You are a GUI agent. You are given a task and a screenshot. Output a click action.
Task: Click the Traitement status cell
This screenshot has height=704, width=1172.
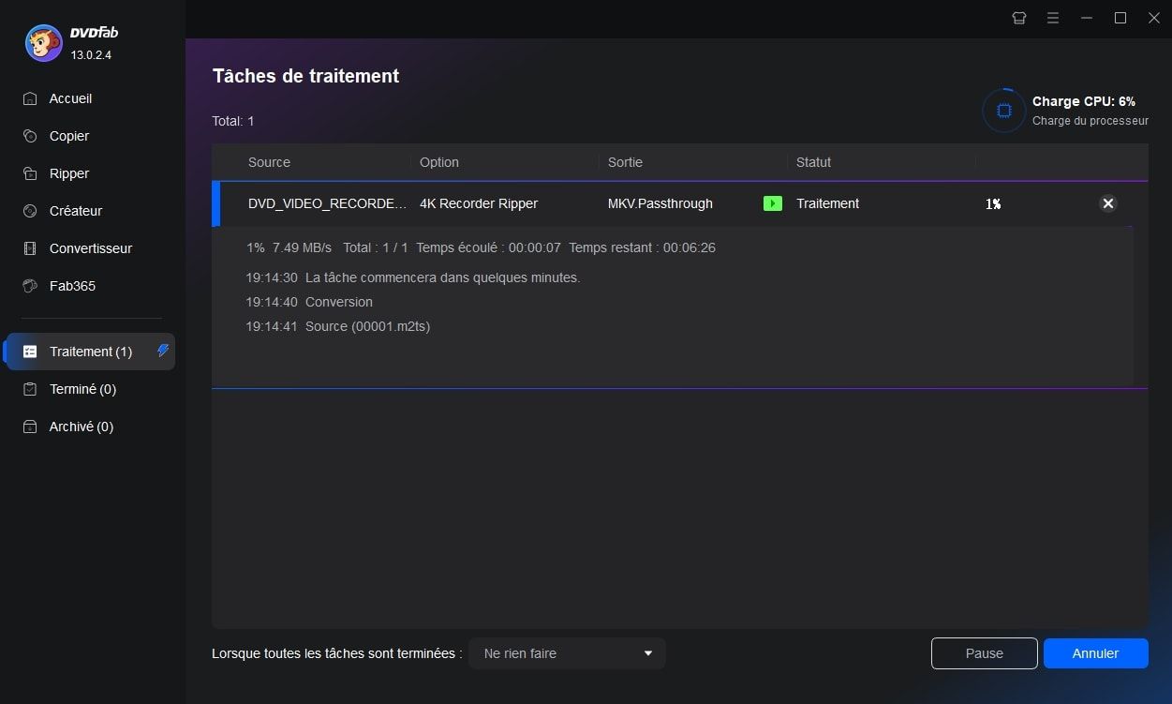(827, 203)
